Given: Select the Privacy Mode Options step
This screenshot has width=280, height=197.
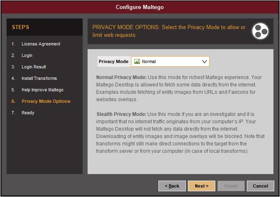Looking at the screenshot, I should point(46,101).
